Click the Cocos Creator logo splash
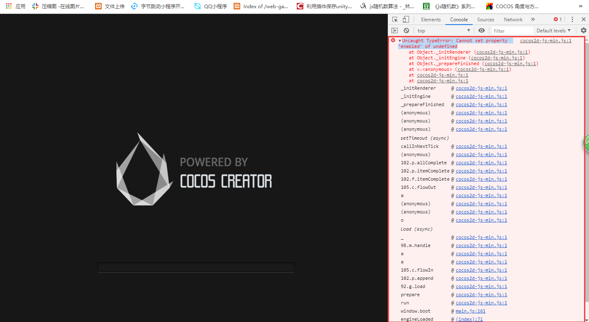Image resolution: width=589 pixels, height=322 pixels. click(194, 169)
